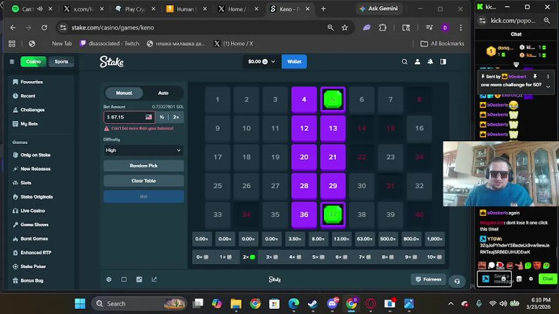The height and width of the screenshot is (314, 559).
Task: Open the user profile icon in Stake header
Action: click(x=417, y=61)
